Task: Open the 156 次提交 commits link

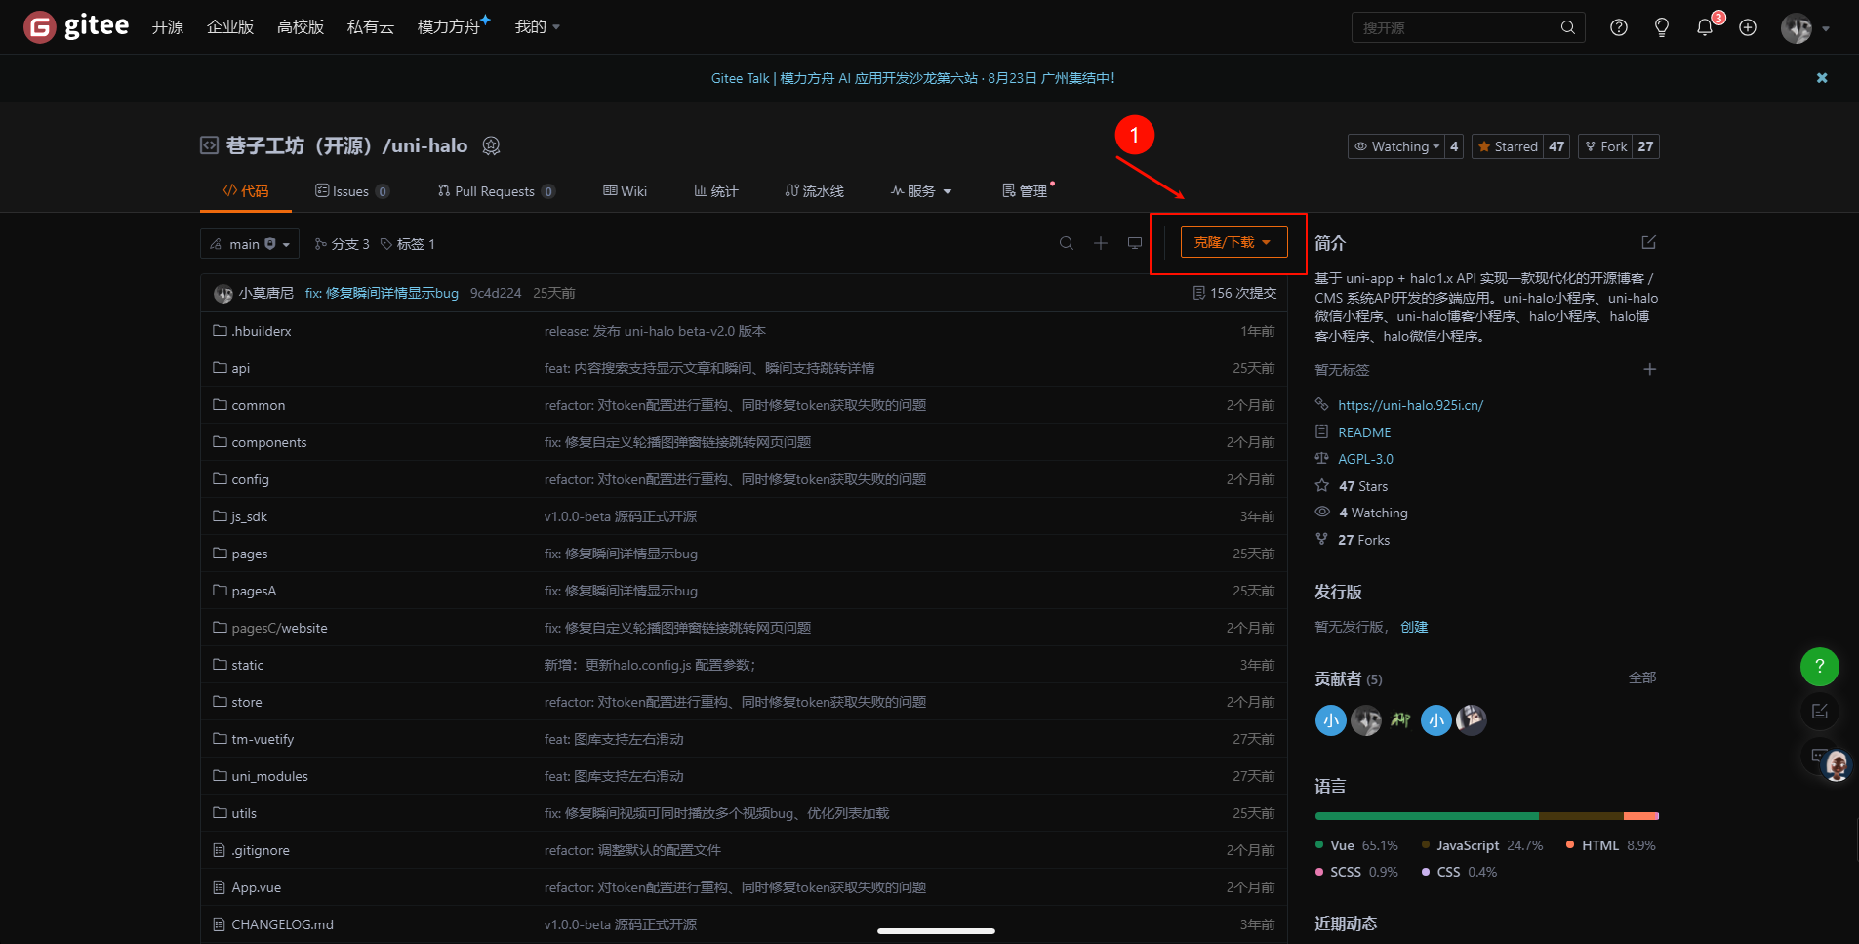Action: pos(1234,293)
